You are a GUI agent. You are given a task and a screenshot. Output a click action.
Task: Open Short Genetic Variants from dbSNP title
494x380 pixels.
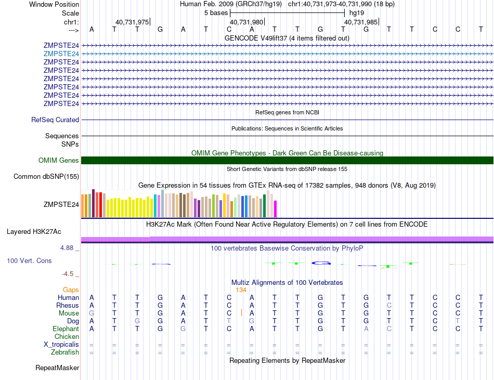coord(287,169)
